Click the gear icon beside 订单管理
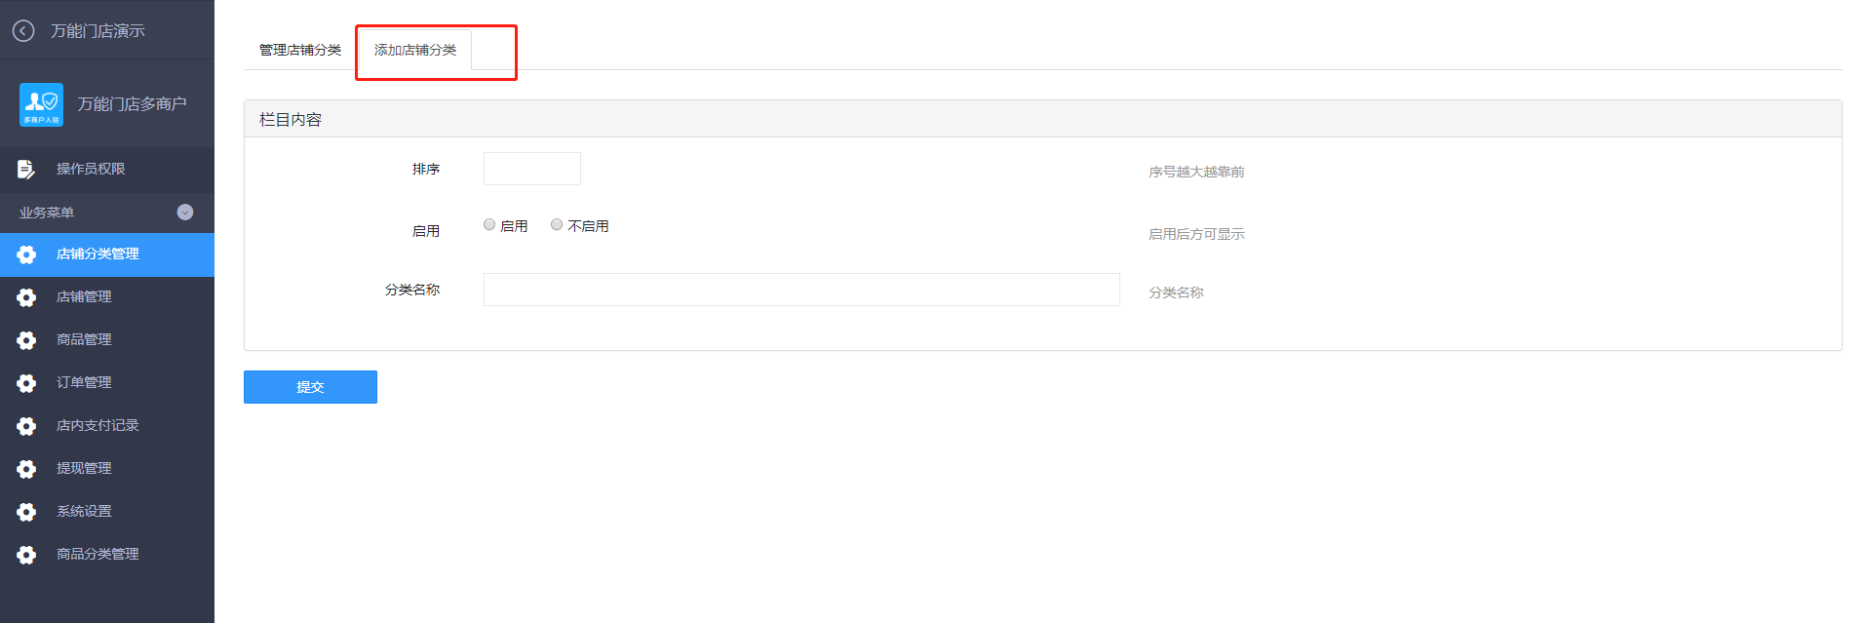The height and width of the screenshot is (623, 1870). [x=26, y=383]
